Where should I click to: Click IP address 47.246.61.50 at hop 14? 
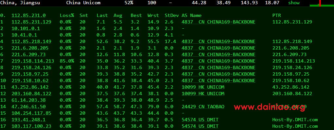pos(28,107)
